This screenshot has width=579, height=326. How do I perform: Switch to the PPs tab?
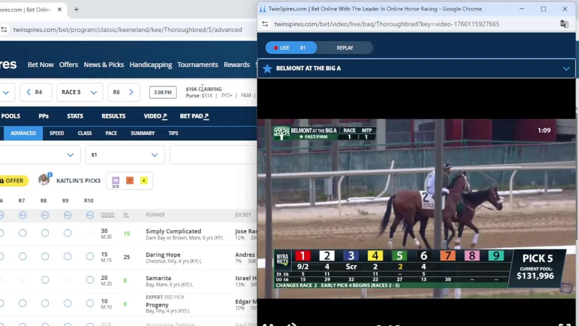coord(43,116)
